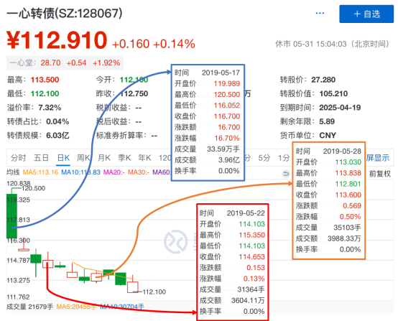The width and height of the screenshot is (398, 321).
Task: Select the 年K chart tab
Action: 144,158
